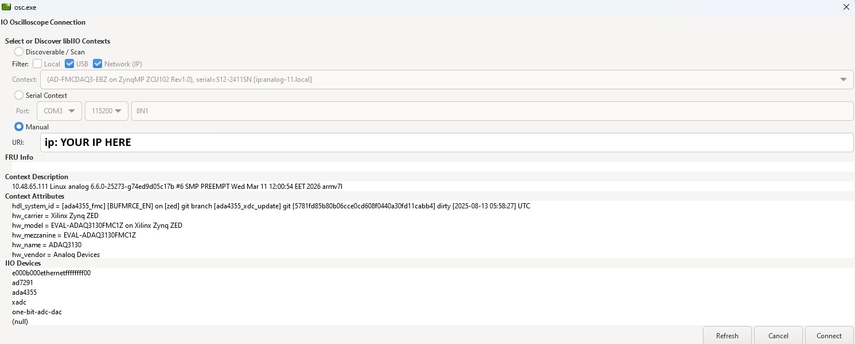Open the Context selection dropdown
The width and height of the screenshot is (855, 344).
point(843,80)
